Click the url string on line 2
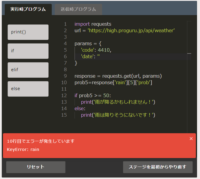 [x=131, y=31]
